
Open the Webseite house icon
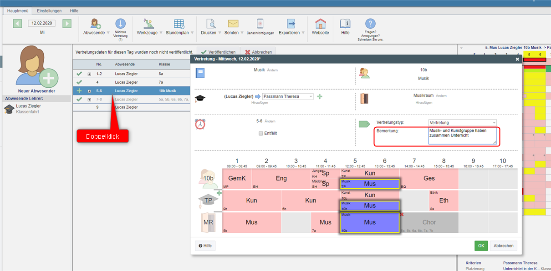pos(321,24)
